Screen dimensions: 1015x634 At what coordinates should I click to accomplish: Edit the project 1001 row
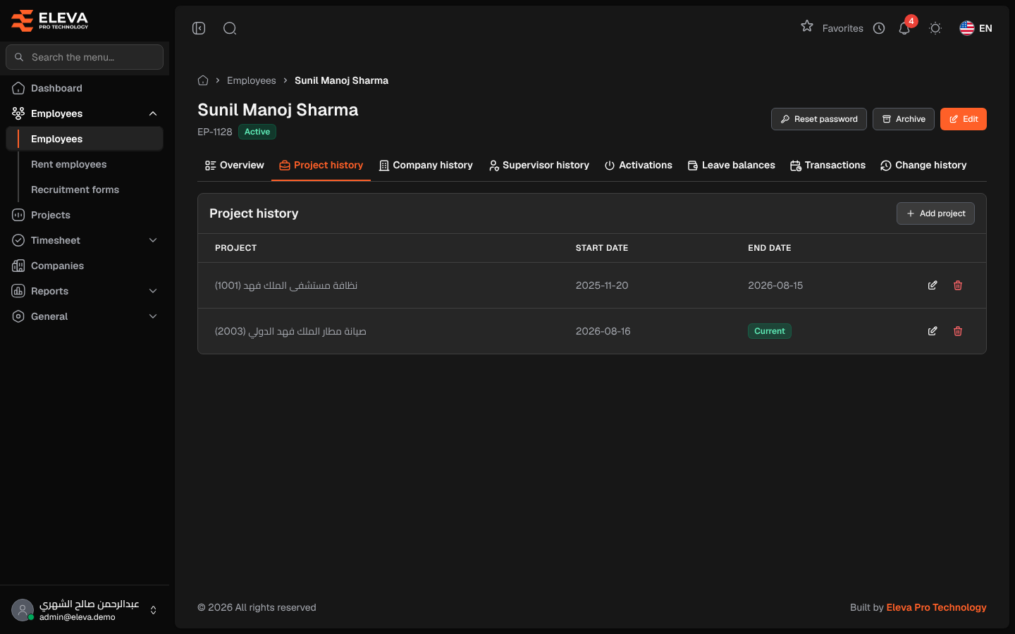coord(933,285)
